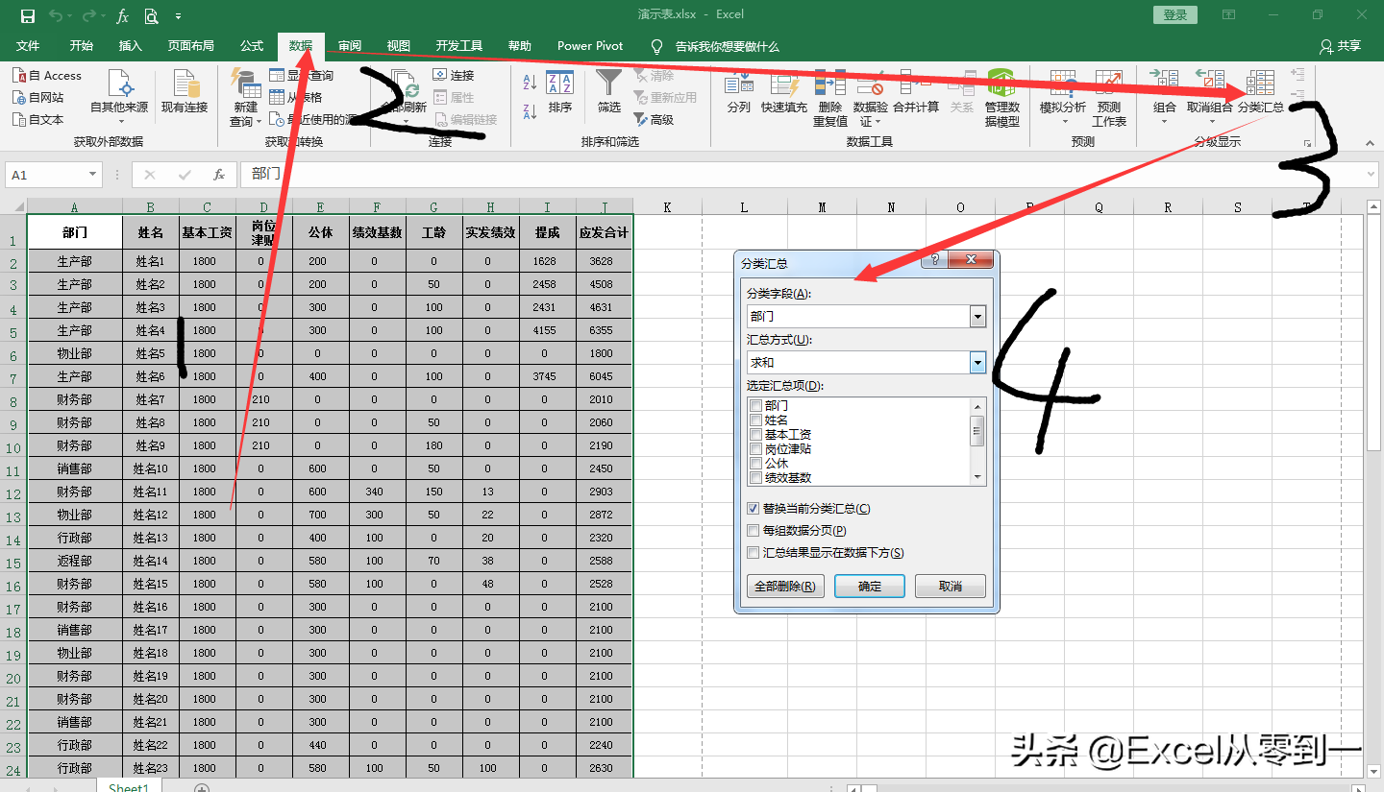
Task: Click the Subtotal (分类汇总) ribbon icon
Action: coord(1261,93)
